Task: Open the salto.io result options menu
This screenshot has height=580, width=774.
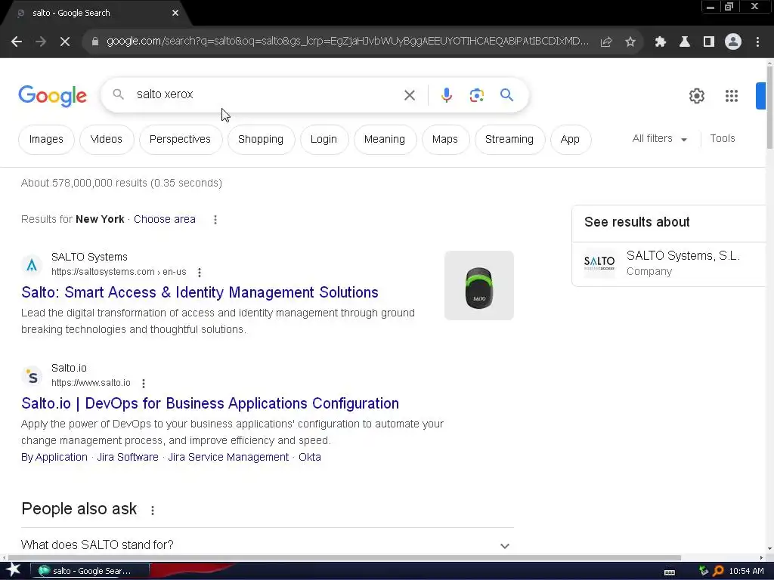Action: 144,383
